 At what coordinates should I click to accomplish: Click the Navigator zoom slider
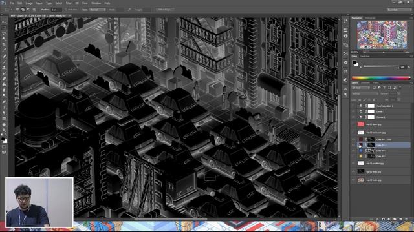384,52
